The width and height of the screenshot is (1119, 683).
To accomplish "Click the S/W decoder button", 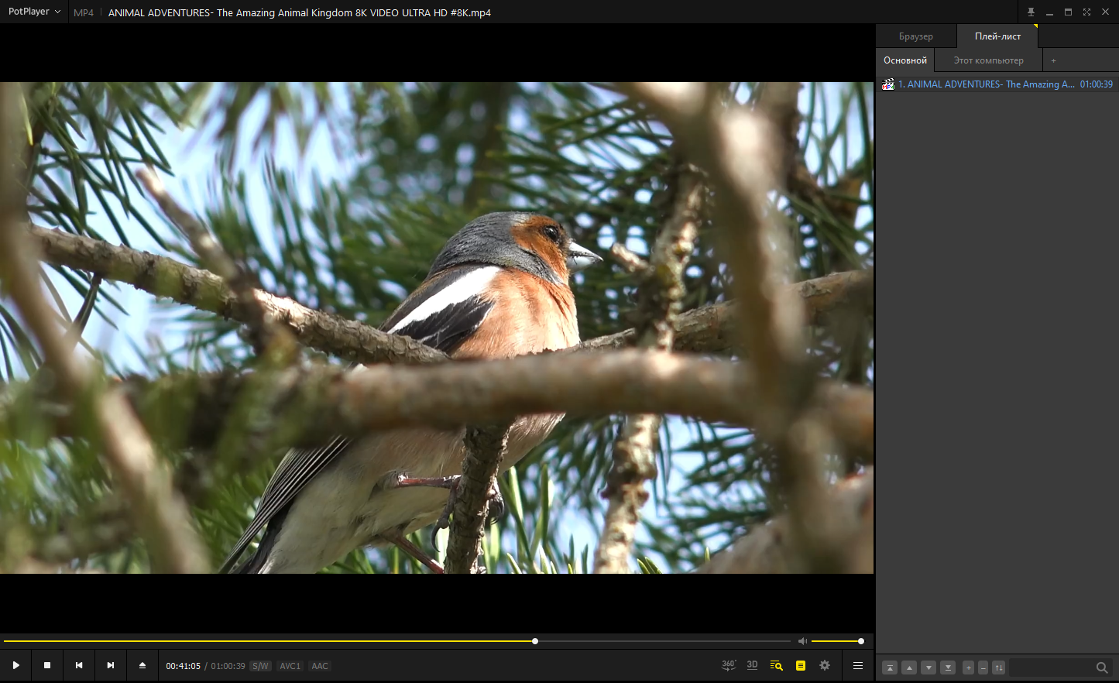I will [260, 666].
